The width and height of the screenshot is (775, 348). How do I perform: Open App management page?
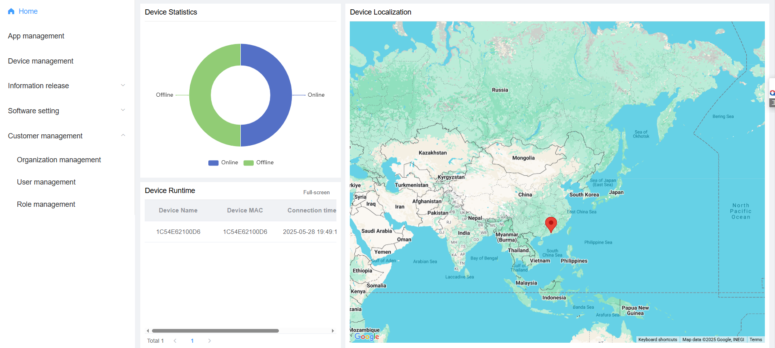click(x=36, y=36)
